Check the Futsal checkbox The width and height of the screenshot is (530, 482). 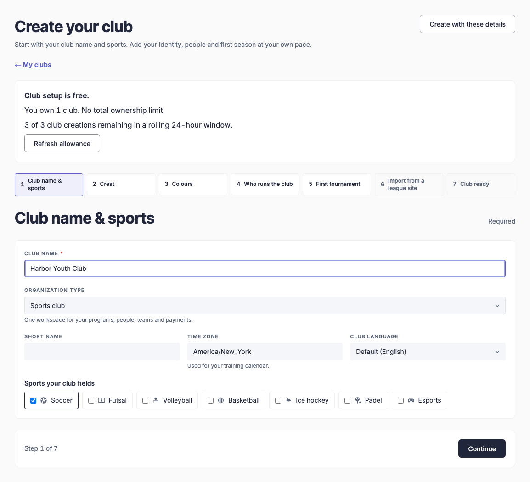pyautogui.click(x=91, y=400)
